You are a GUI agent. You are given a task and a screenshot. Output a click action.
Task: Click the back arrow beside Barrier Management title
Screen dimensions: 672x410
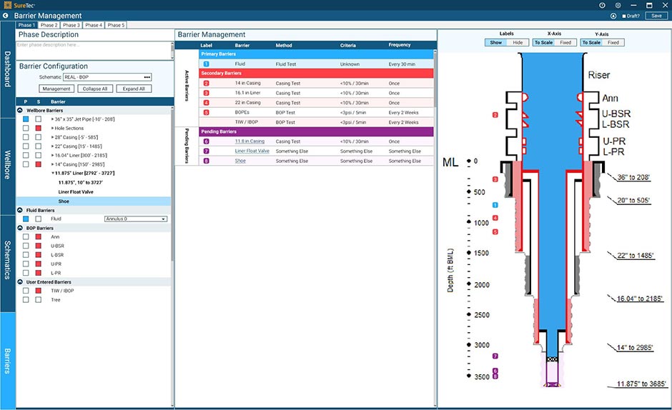(6, 15)
